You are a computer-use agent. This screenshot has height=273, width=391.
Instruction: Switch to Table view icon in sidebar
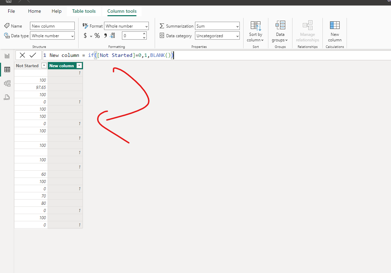(x=7, y=69)
